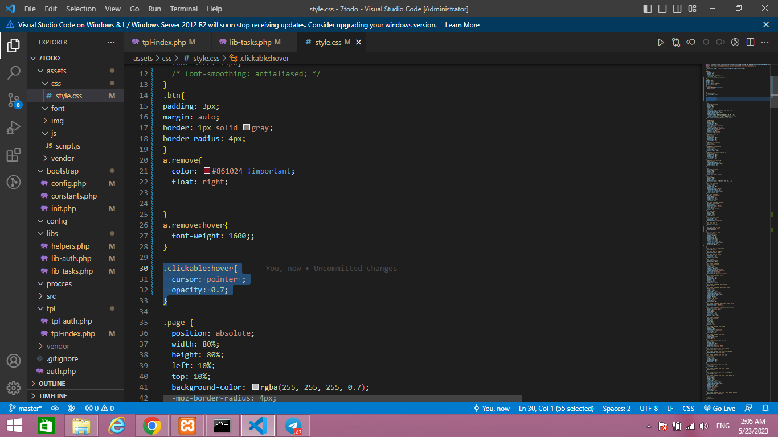
Task: Open previous change arrow icon in toolbar
Action: pos(691,42)
